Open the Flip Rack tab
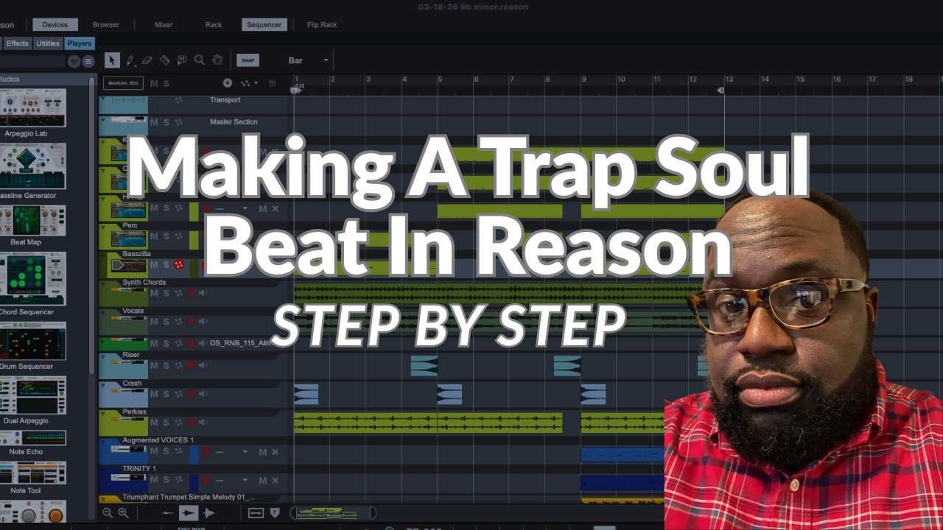 [x=322, y=24]
